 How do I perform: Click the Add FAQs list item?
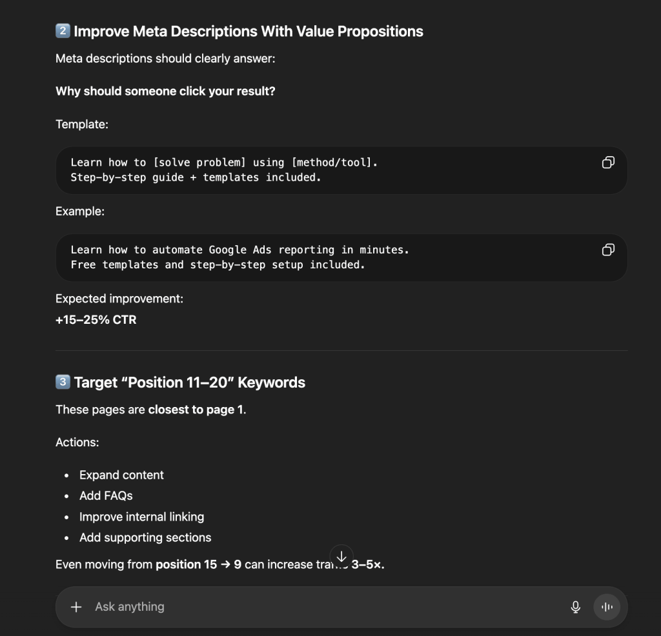pyautogui.click(x=105, y=495)
